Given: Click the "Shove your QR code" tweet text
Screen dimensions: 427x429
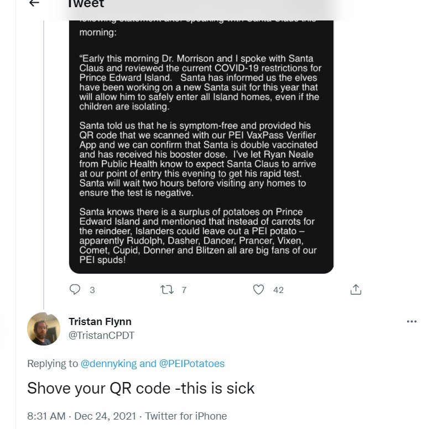Looking at the screenshot, I should [141, 388].
